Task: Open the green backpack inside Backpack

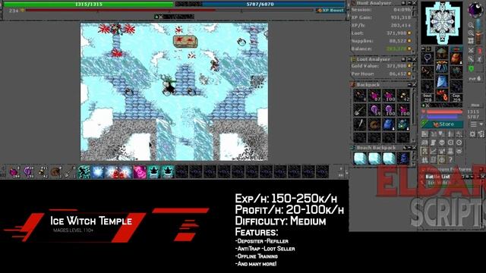Action: tap(403, 124)
